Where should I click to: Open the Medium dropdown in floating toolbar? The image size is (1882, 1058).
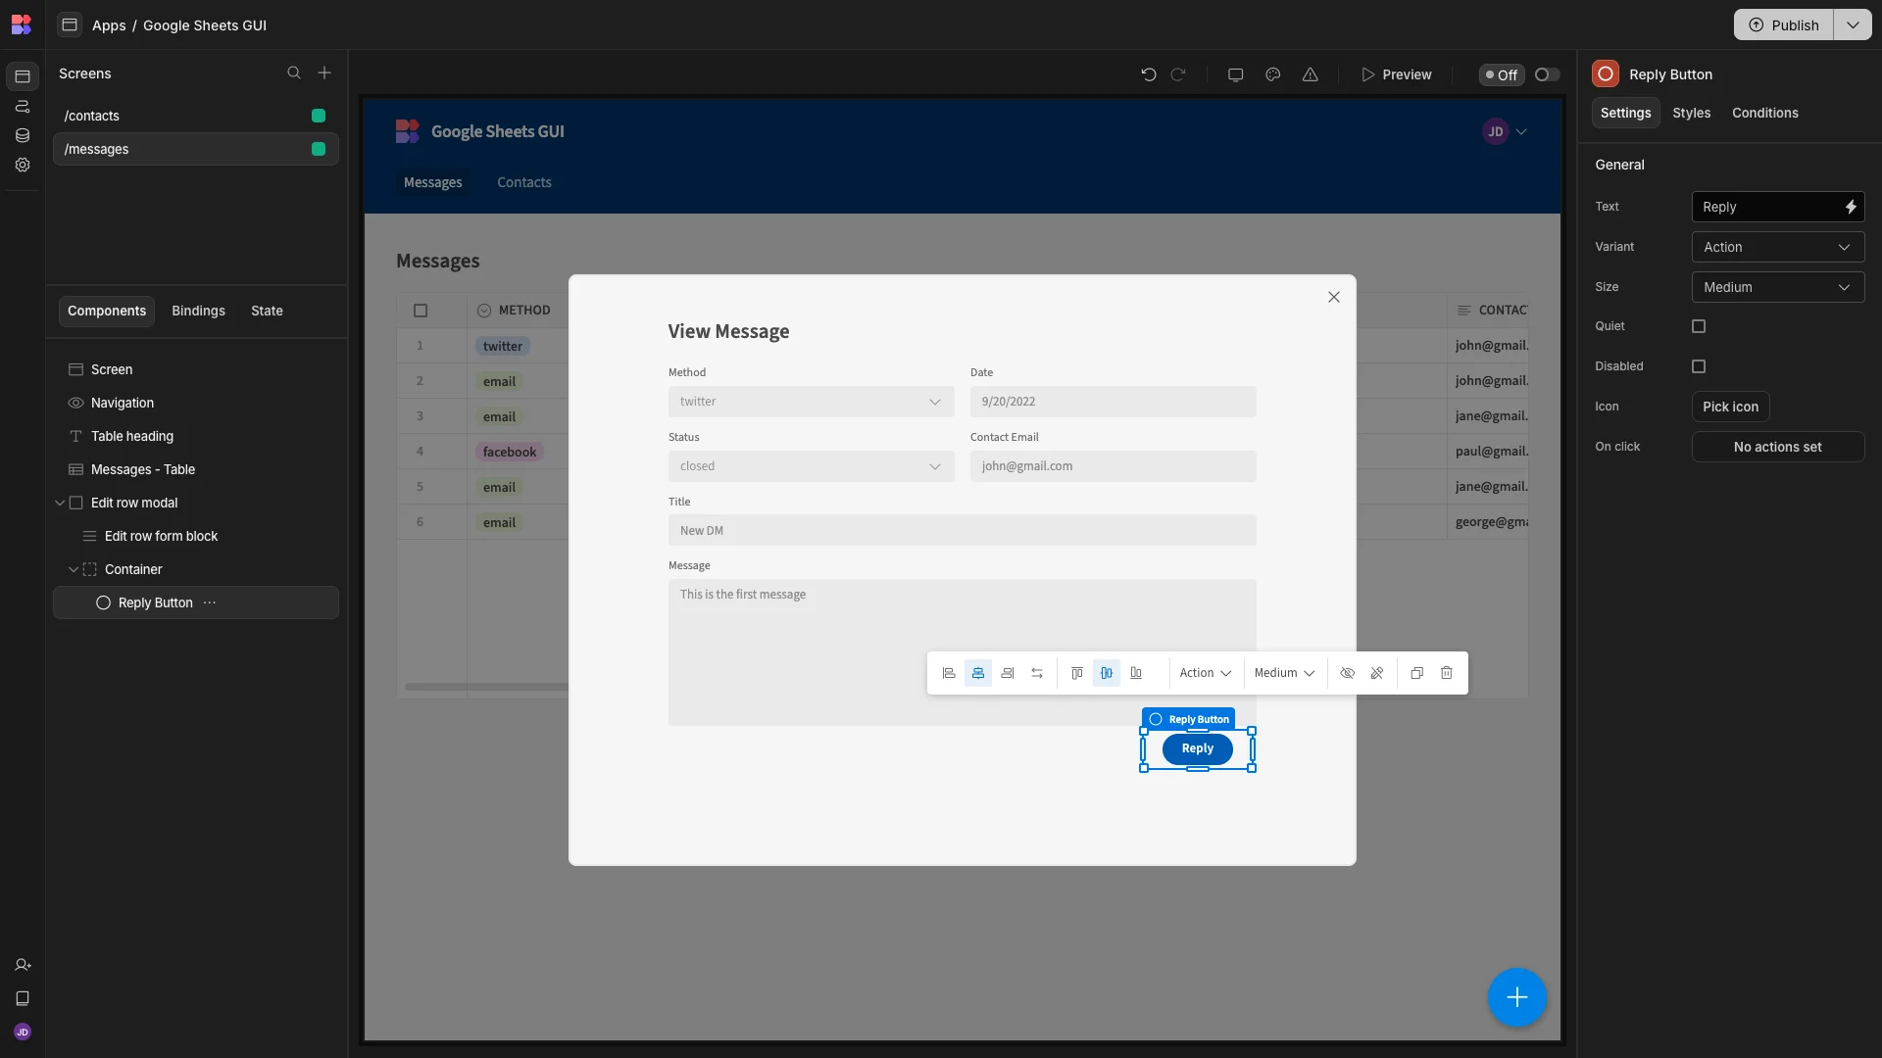pyautogui.click(x=1284, y=673)
